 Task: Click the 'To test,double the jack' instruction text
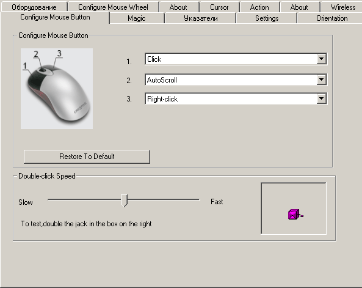tap(86, 224)
